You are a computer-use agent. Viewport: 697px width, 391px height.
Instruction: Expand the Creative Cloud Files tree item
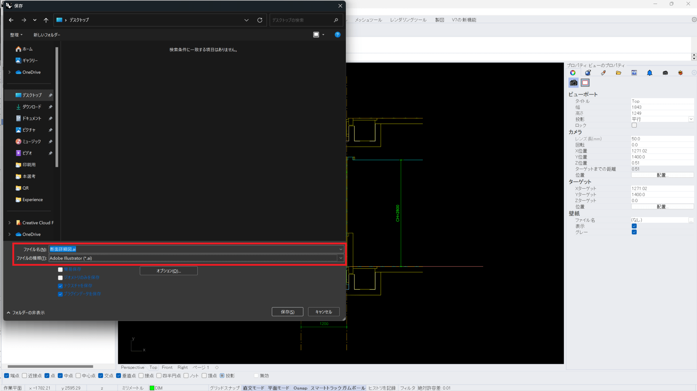tap(9, 223)
